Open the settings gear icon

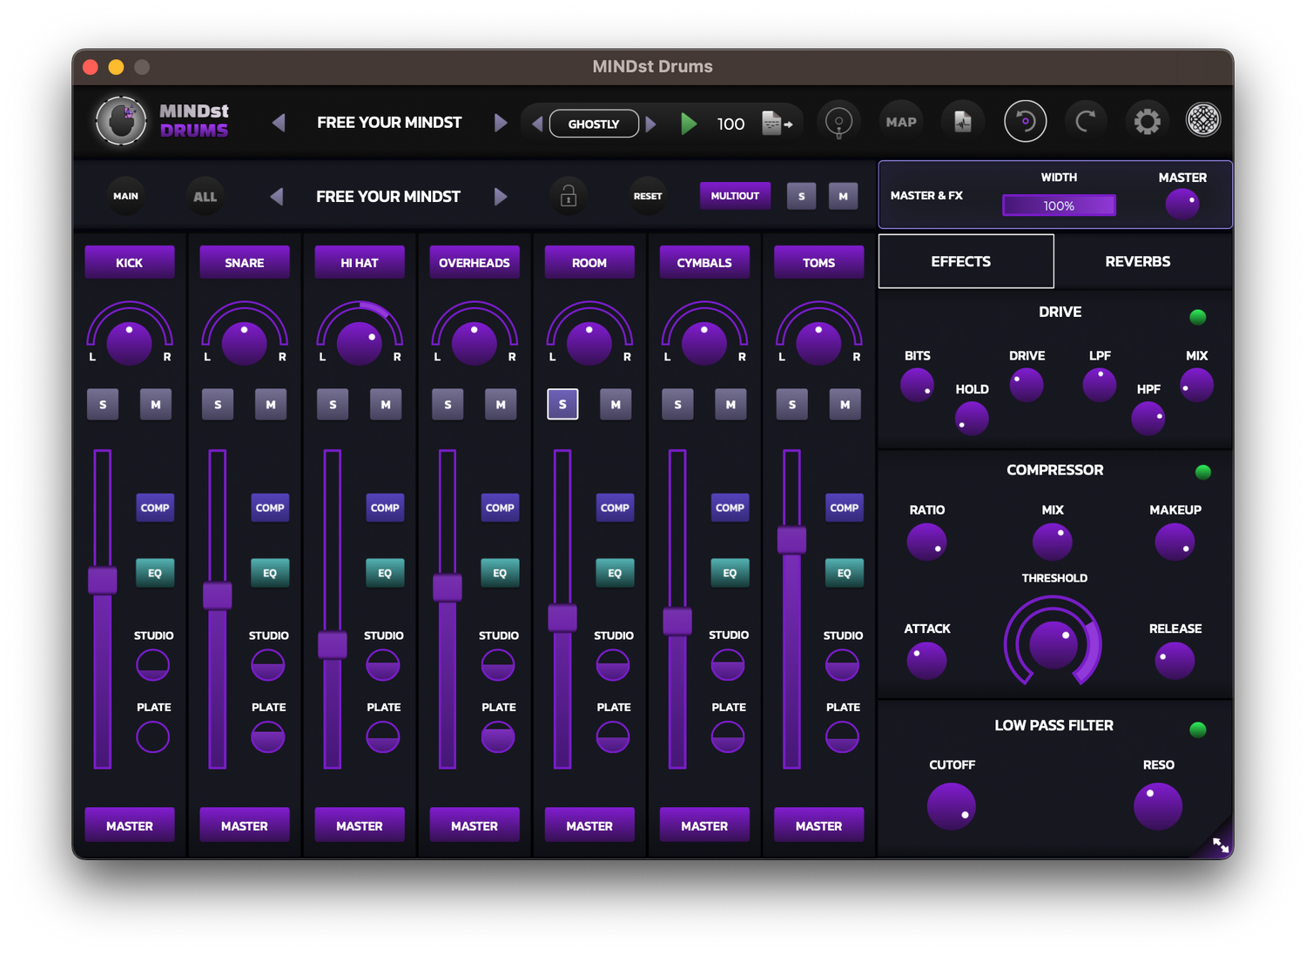[1147, 122]
